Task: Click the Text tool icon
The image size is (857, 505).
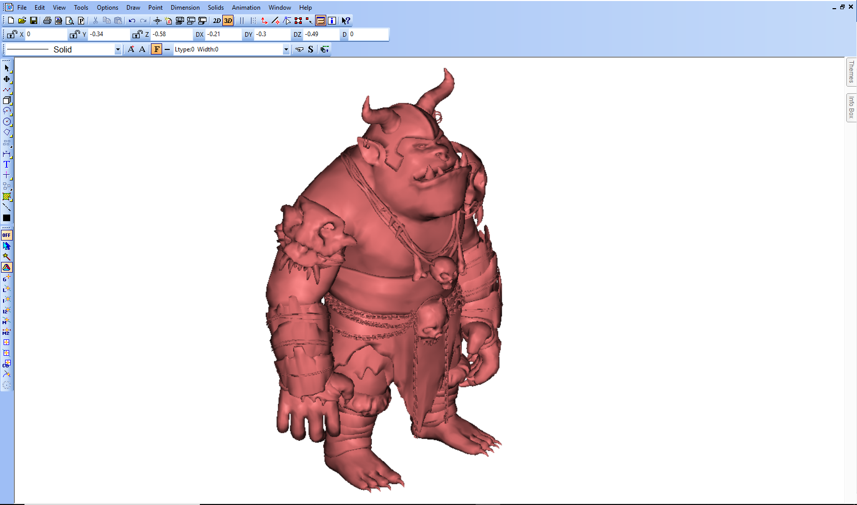Action: (x=7, y=165)
